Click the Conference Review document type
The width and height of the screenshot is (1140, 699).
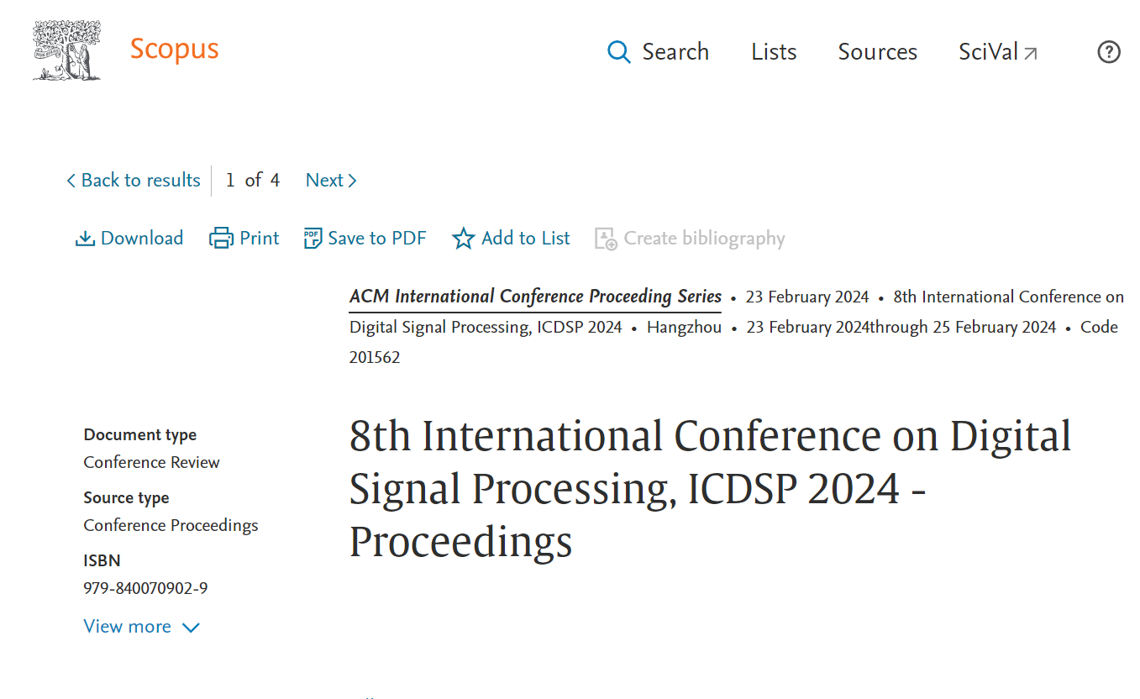coord(151,462)
